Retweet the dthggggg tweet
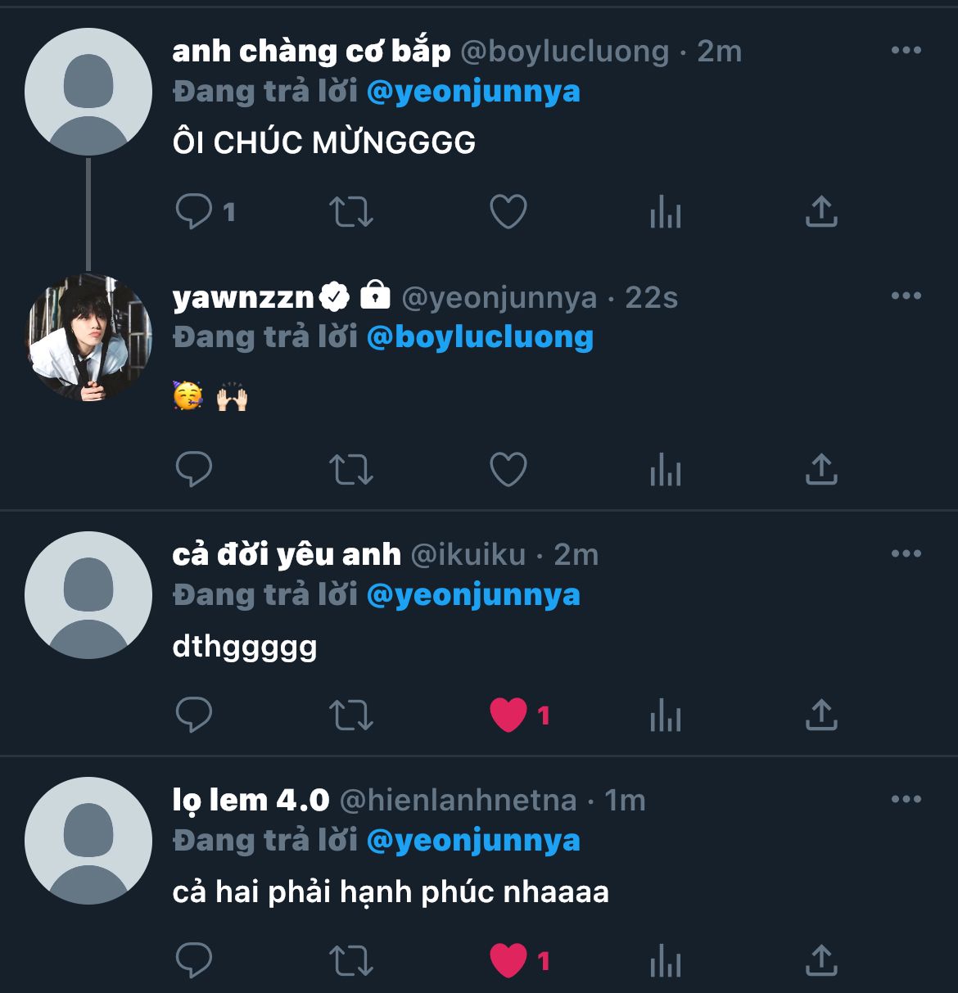 pyautogui.click(x=351, y=715)
